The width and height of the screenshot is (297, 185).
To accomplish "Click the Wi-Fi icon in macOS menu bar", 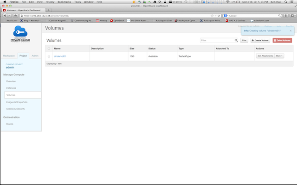I will 227,2.
